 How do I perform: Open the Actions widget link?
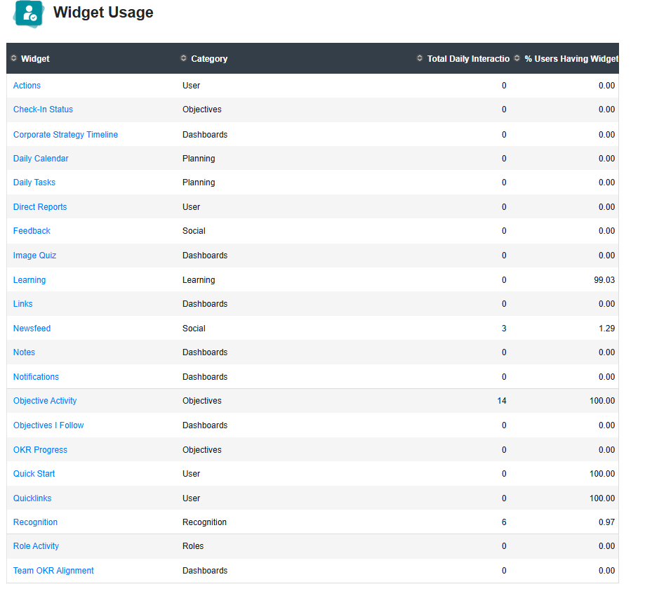(x=27, y=86)
